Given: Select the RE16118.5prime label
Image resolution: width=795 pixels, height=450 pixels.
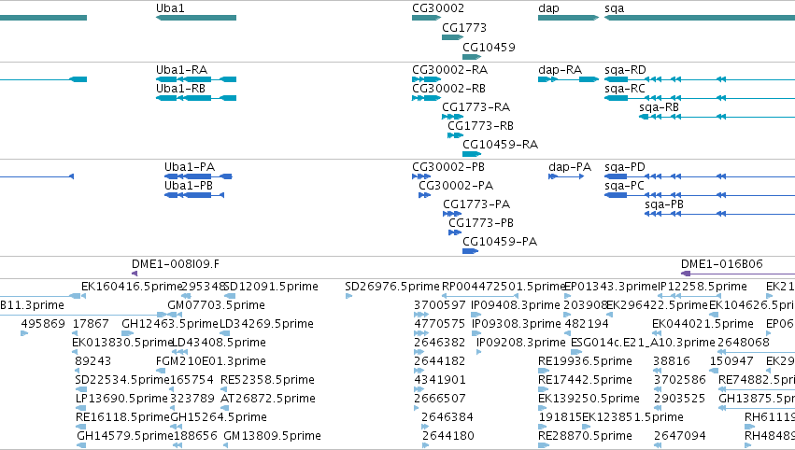Looking at the screenshot, I should (122, 417).
